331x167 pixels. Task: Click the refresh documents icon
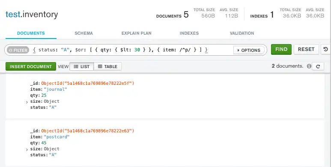coord(318,66)
